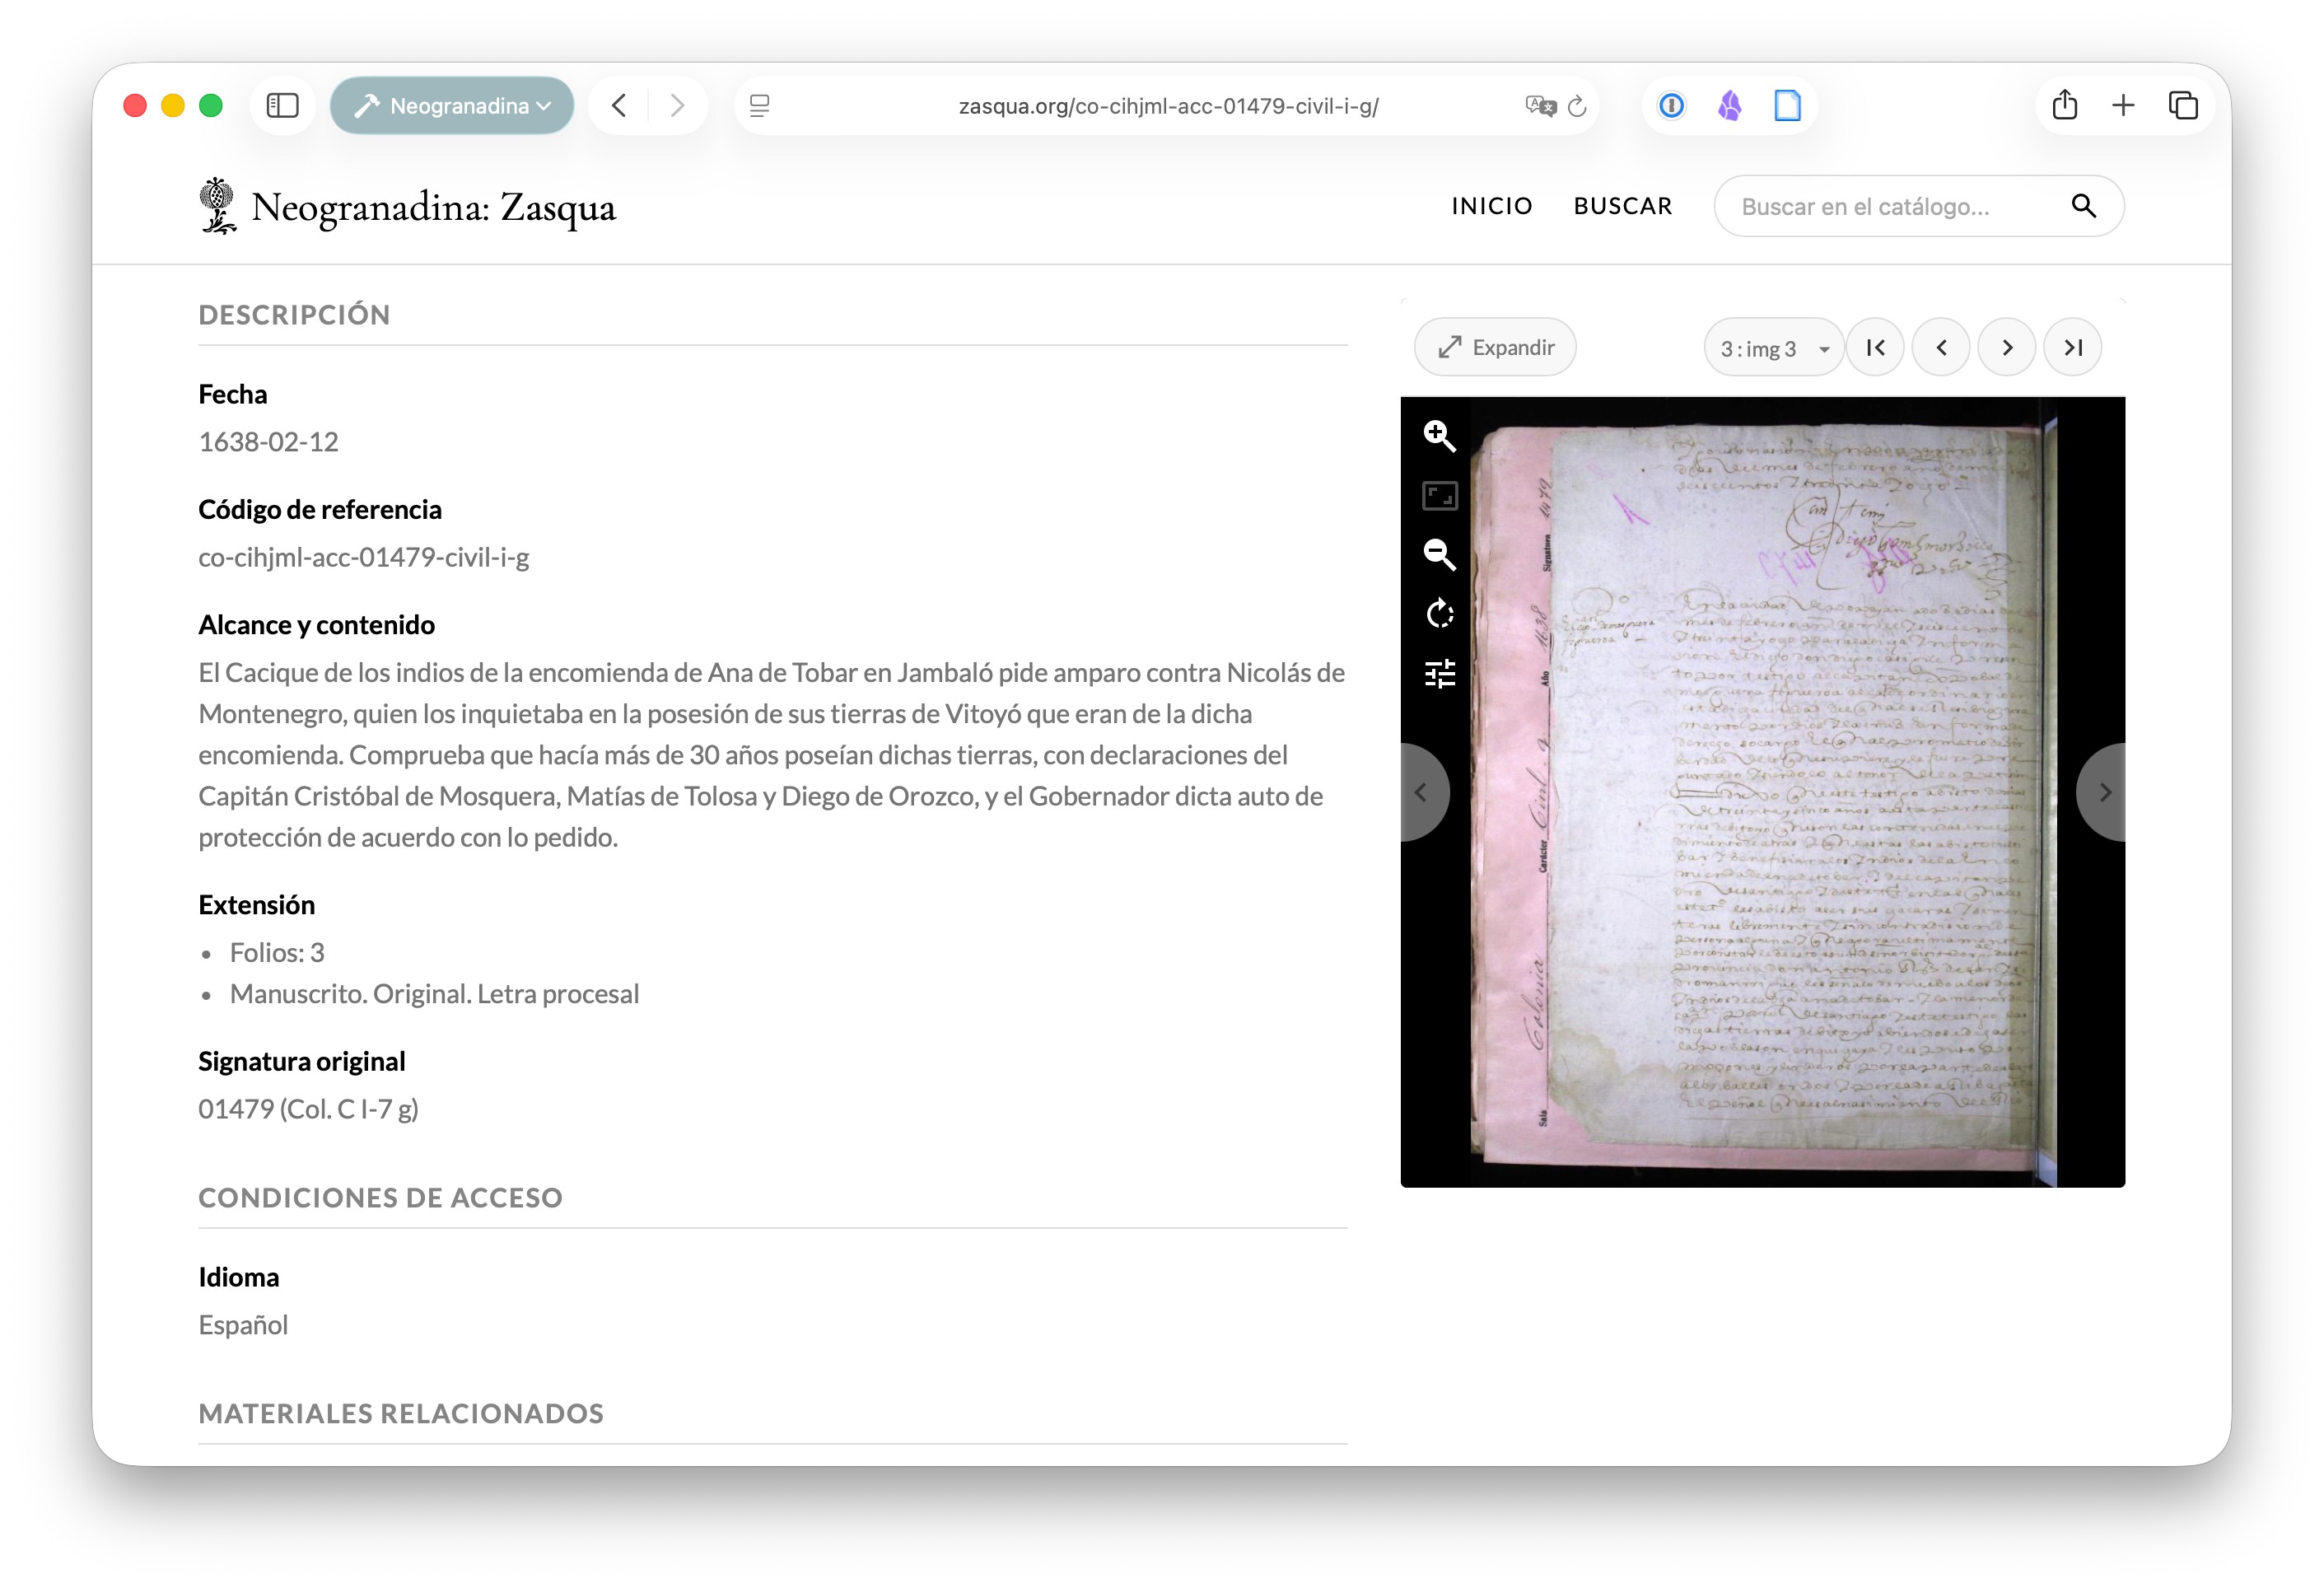
Task: Click the Expandir button
Action: click(x=1495, y=348)
